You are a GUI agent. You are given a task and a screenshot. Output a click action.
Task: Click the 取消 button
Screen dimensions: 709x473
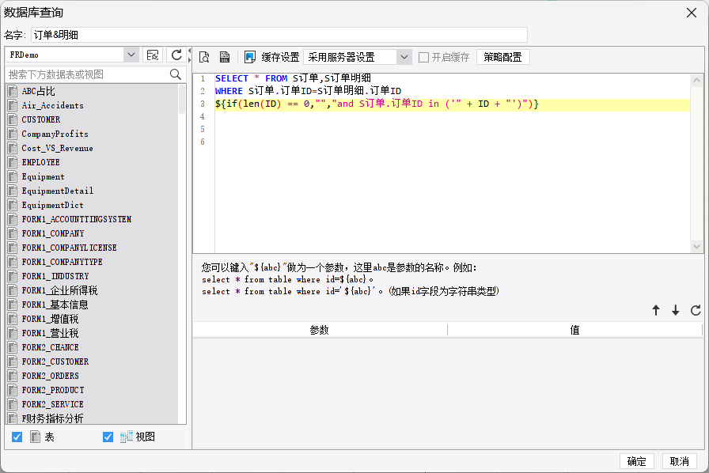679,461
